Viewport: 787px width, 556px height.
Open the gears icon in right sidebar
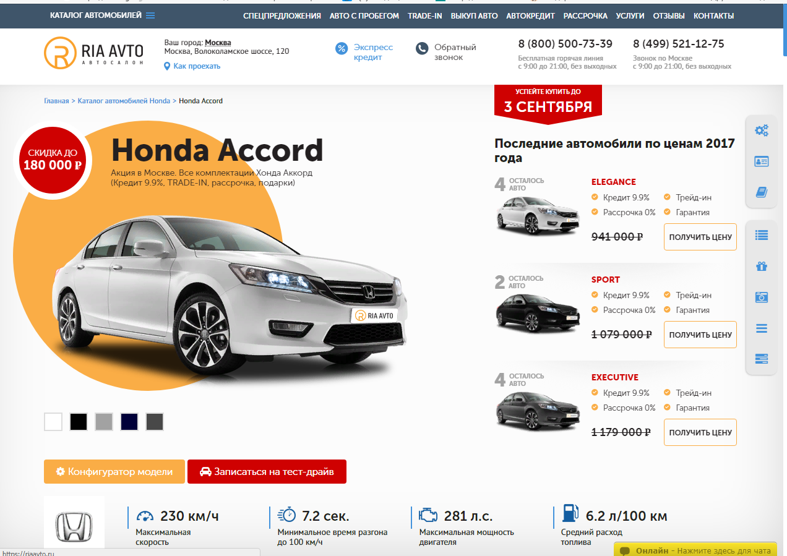762,130
